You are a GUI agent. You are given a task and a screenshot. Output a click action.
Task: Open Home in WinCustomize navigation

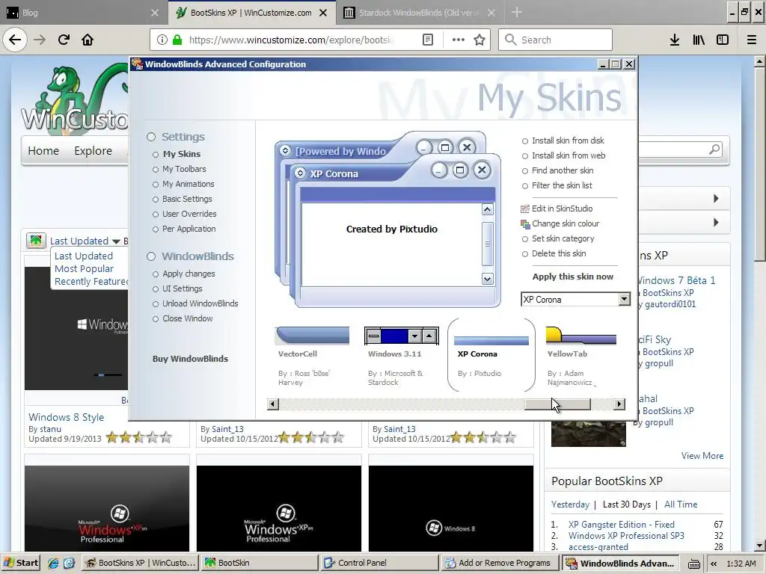pyautogui.click(x=43, y=151)
